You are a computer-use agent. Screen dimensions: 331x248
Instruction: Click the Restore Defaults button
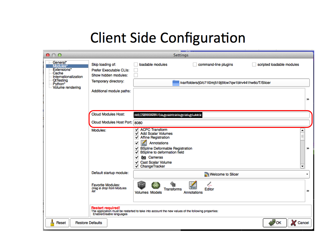89,223
